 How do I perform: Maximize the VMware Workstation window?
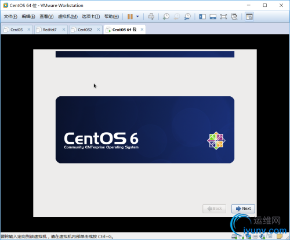265,5
